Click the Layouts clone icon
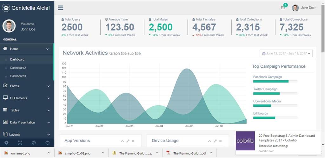The width and height of the screenshot is (325, 158). (5, 134)
